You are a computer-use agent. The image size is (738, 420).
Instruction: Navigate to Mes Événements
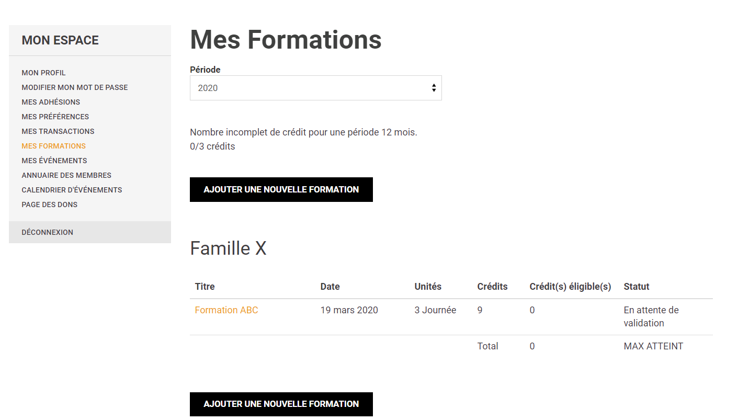(54, 161)
